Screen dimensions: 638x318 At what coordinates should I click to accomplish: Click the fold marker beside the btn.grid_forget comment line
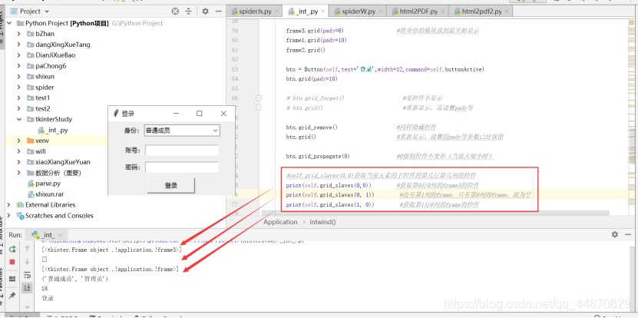click(x=259, y=98)
